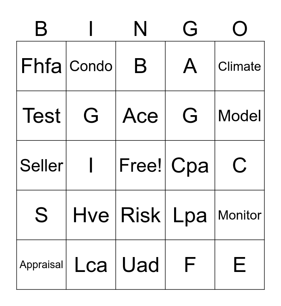Viewport: 281px width, 306px height.
Task: Click the Risk square
Action: pyautogui.click(x=140, y=215)
